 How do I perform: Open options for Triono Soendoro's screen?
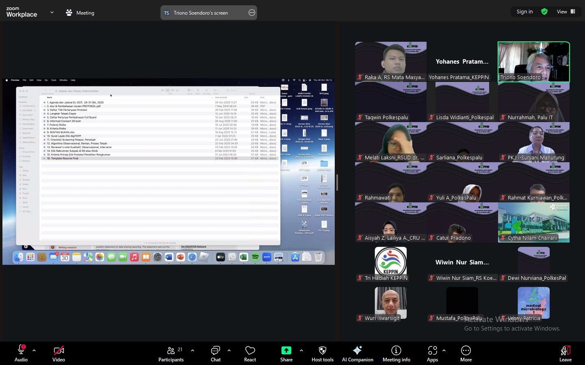252,13
